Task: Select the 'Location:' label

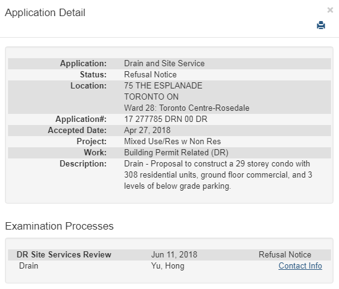Action: pos(88,85)
